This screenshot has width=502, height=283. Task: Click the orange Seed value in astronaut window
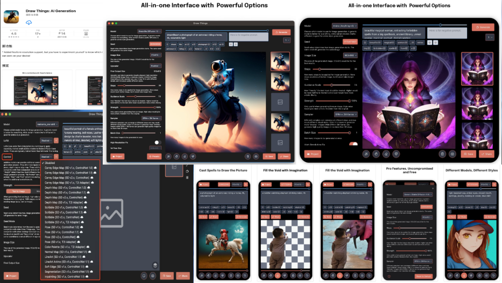[x=155, y=44]
